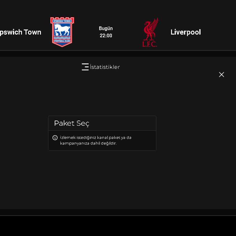Image resolution: width=236 pixels, height=236 pixels.
Task: Click the statistics bars icon
Action: point(85,67)
